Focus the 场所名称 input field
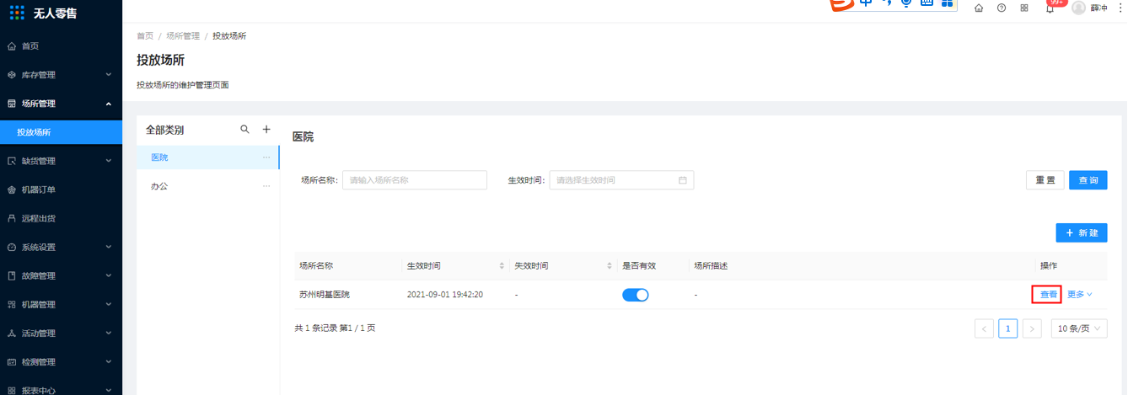Screen dimensions: 1128x395 point(415,180)
